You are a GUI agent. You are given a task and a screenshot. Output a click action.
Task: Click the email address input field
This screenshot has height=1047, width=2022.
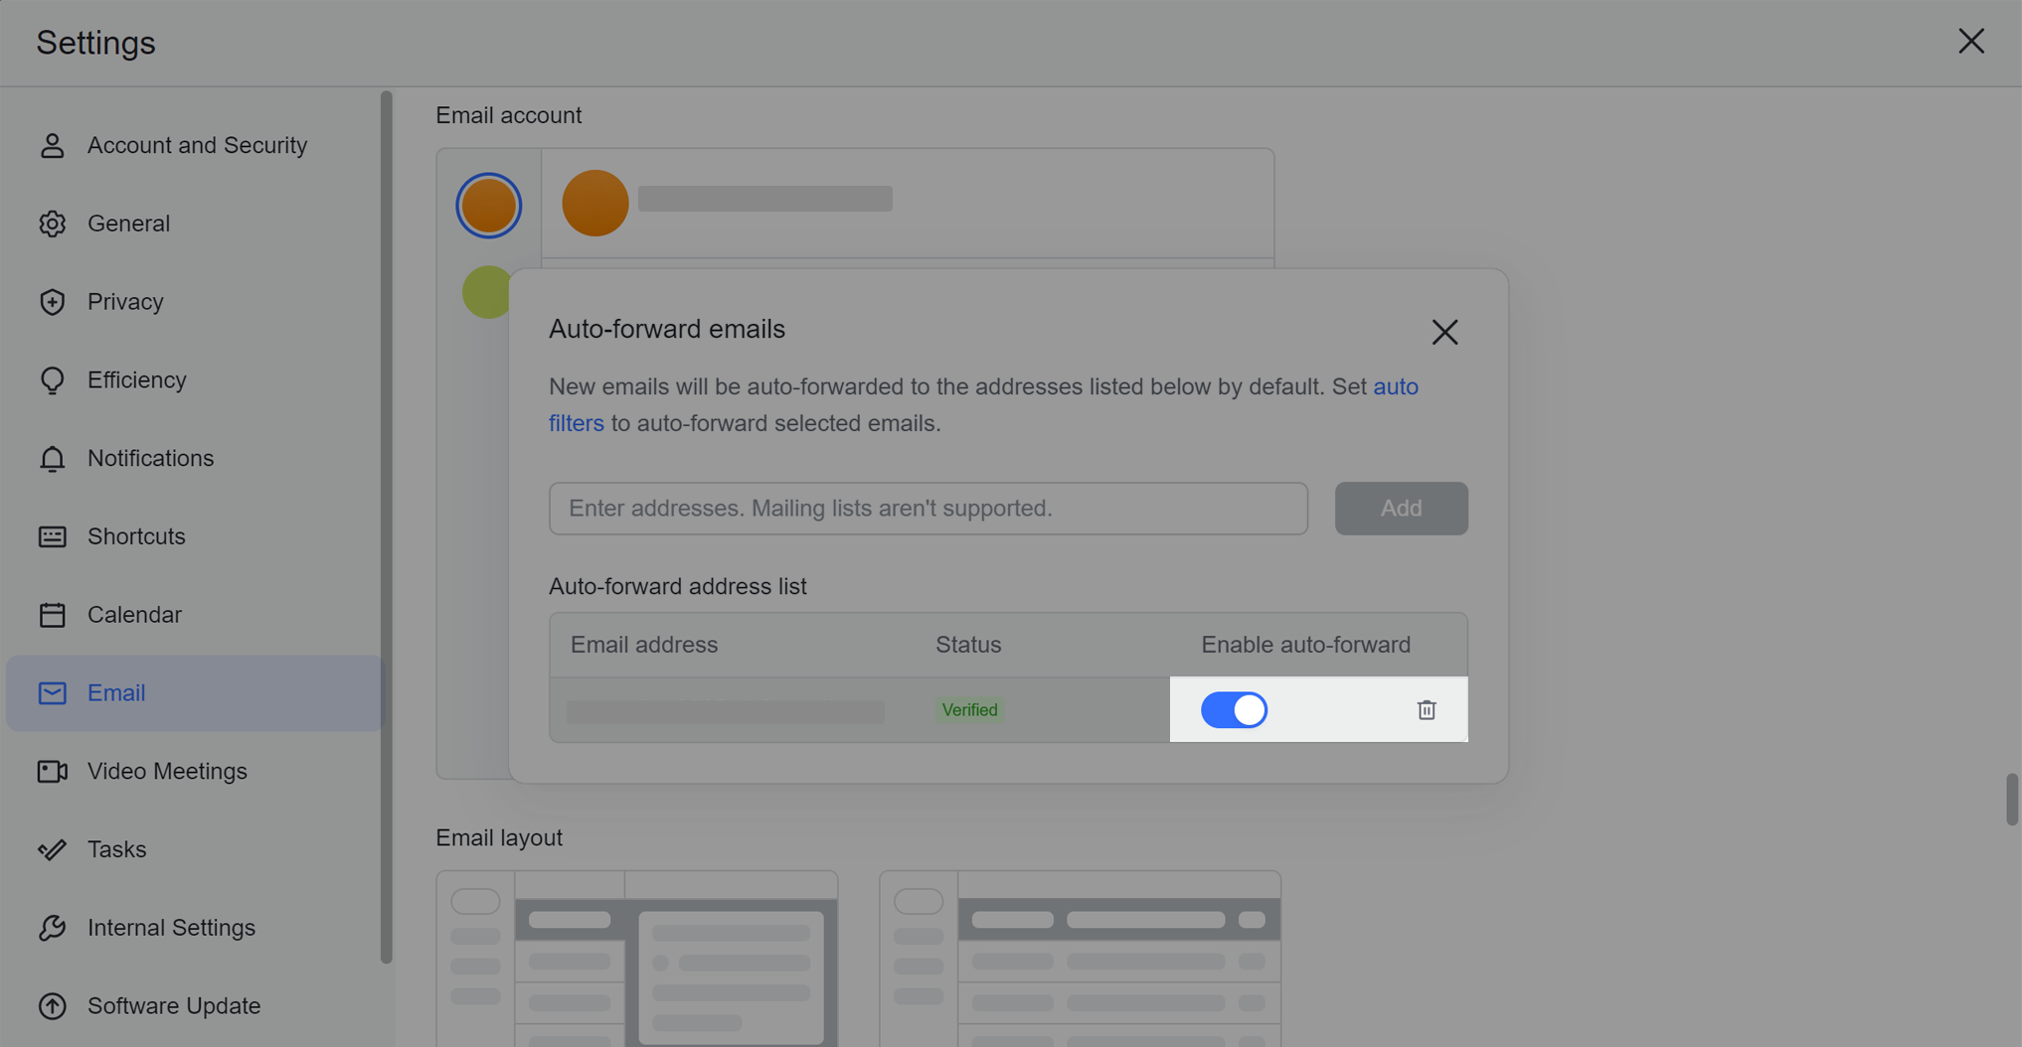pyautogui.click(x=927, y=508)
